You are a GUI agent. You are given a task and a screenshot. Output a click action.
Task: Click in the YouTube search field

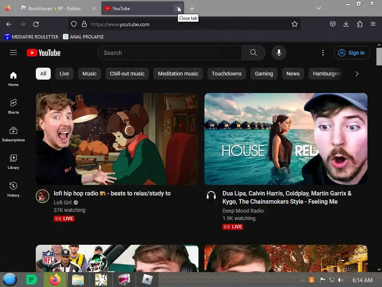[x=170, y=53]
